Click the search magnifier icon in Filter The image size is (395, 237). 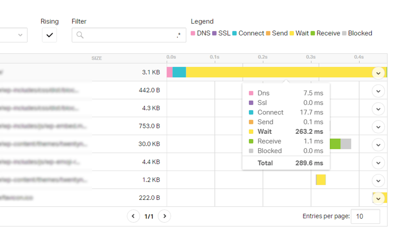80,35
